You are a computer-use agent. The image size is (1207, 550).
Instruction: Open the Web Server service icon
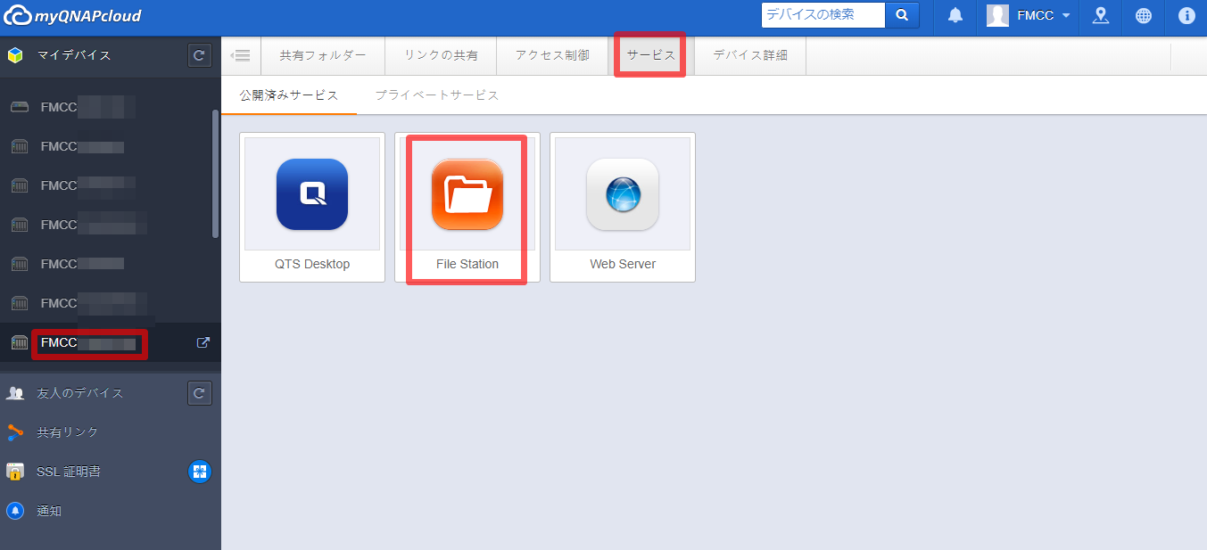click(x=622, y=194)
